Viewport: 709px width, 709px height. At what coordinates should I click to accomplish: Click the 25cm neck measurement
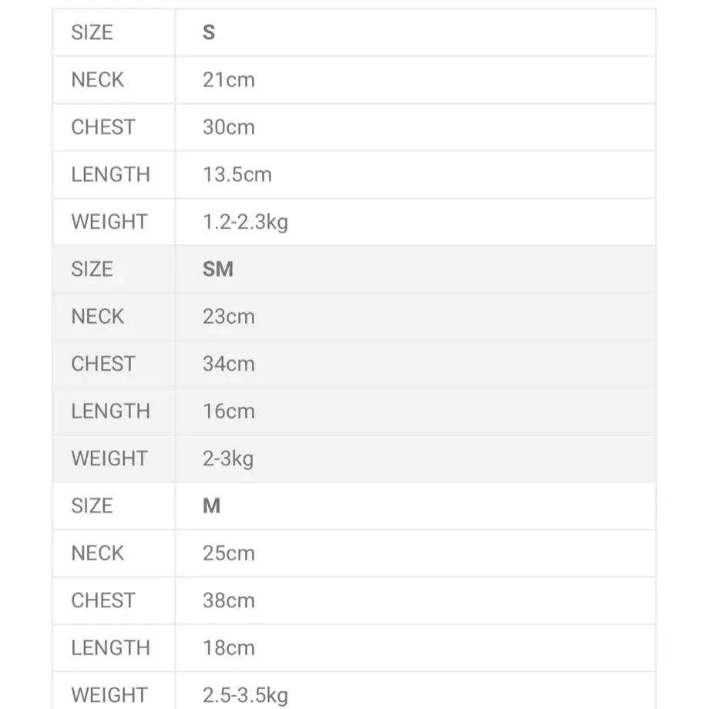(x=229, y=553)
